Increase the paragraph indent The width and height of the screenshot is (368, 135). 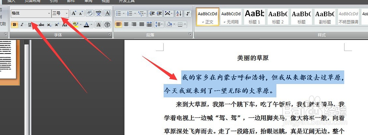coord(159,13)
